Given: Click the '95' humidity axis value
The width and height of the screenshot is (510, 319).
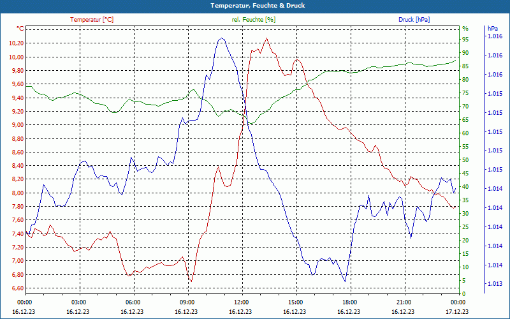Looking at the screenshot, I should point(465,40).
